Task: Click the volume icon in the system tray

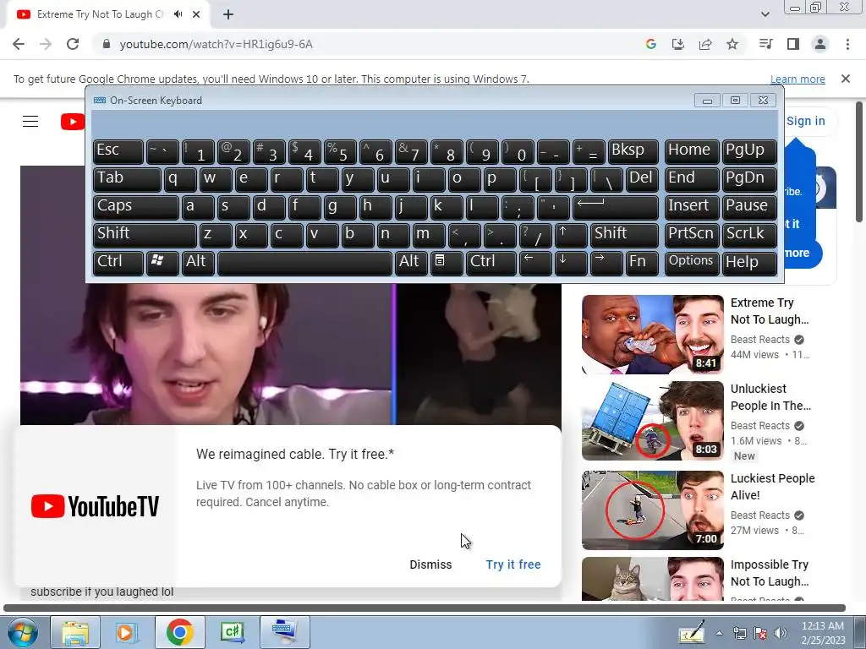Action: (780, 632)
